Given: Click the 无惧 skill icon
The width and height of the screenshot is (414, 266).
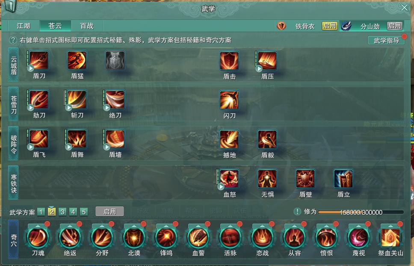Looking at the screenshot, I should 267,179.
